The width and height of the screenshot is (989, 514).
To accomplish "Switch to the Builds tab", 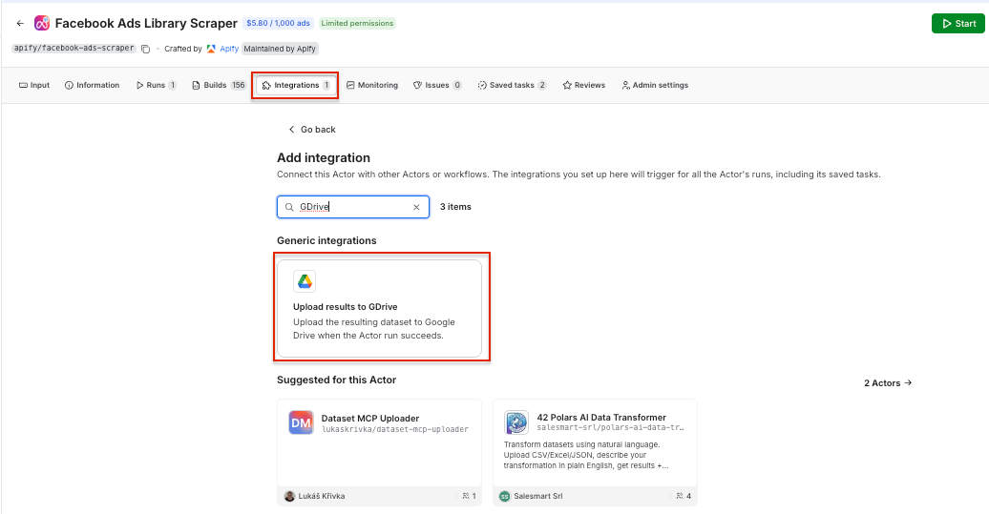I will [x=219, y=85].
